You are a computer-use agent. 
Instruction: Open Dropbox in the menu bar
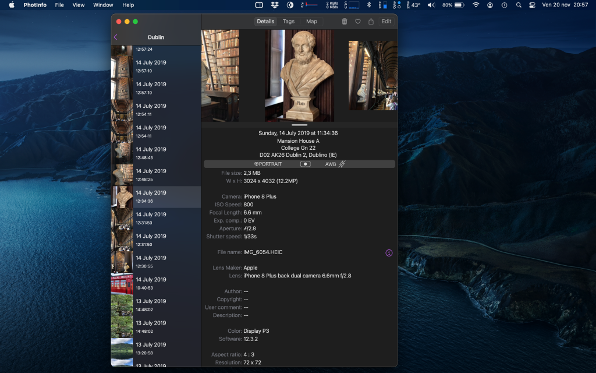(275, 5)
